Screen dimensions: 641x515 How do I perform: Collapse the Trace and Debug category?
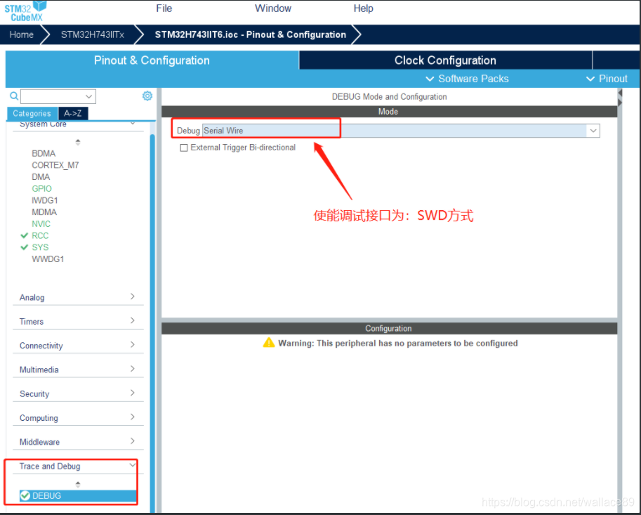pyautogui.click(x=133, y=465)
